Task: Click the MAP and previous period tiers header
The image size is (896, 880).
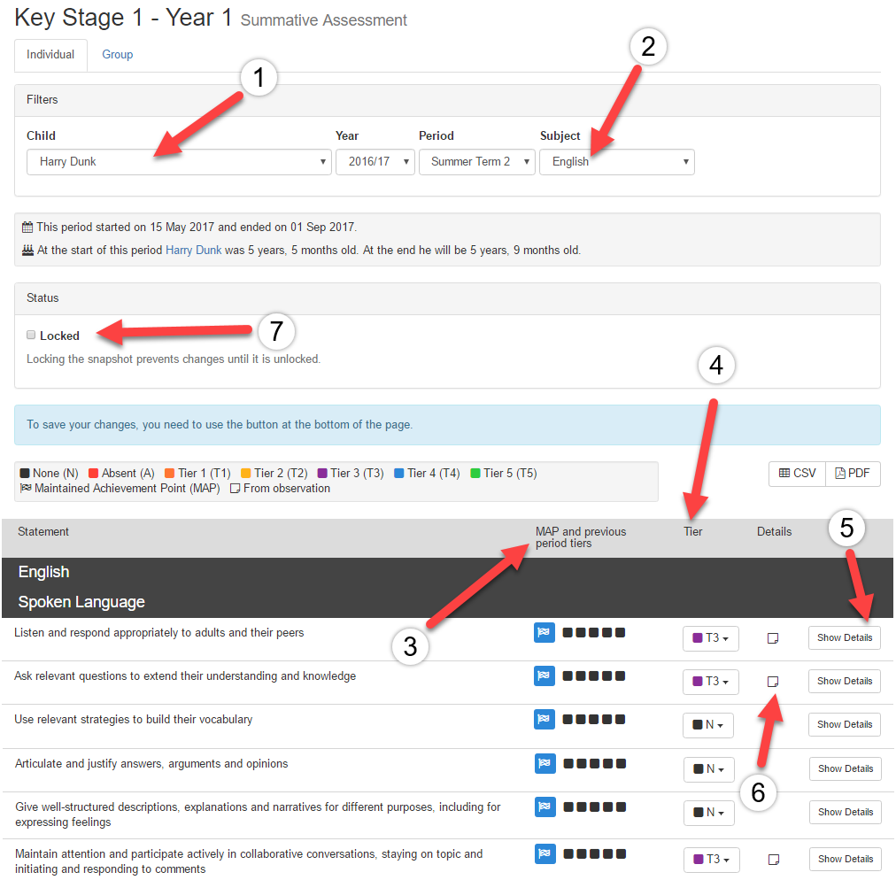Action: click(x=581, y=537)
